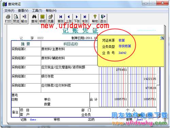
Task: Select account row 应付账款/应付材料款
Action: point(56,85)
